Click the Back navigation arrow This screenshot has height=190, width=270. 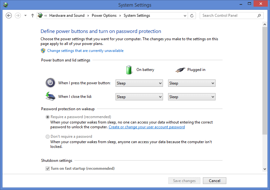[x=9, y=16]
